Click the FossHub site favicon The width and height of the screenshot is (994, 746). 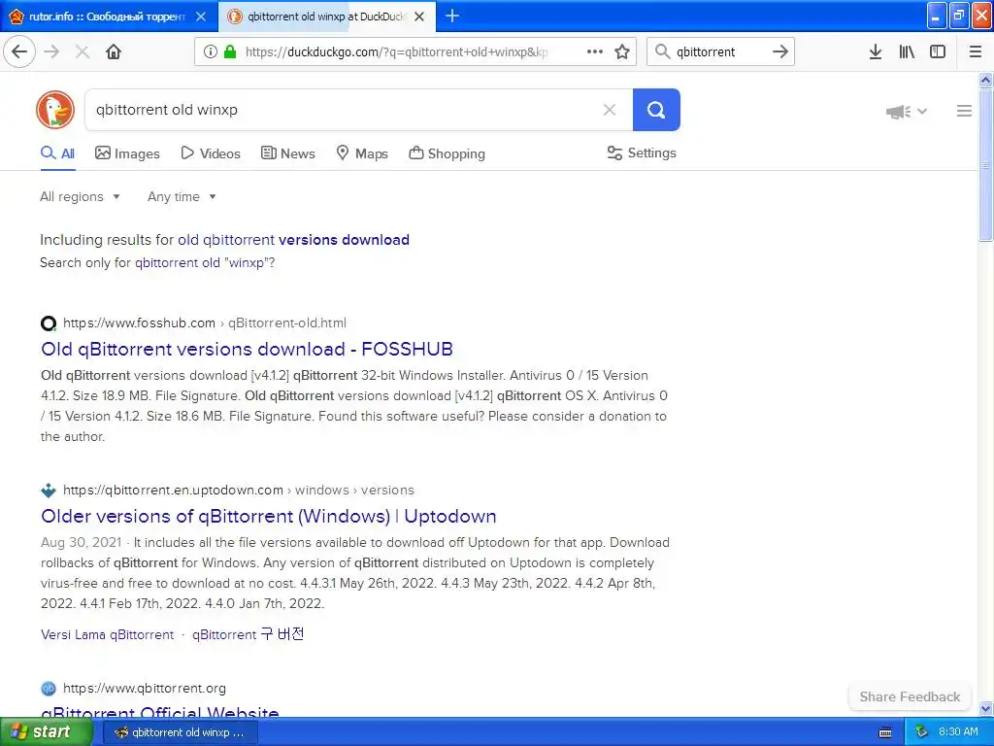coord(49,323)
